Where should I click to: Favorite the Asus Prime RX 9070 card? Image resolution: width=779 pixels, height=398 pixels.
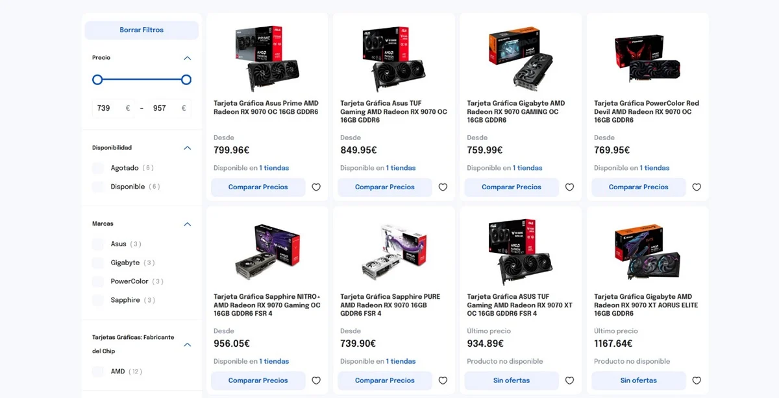click(316, 187)
